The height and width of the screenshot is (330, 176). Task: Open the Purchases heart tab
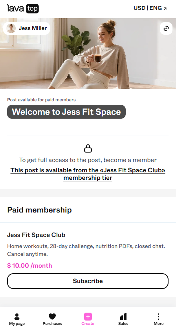52,319
